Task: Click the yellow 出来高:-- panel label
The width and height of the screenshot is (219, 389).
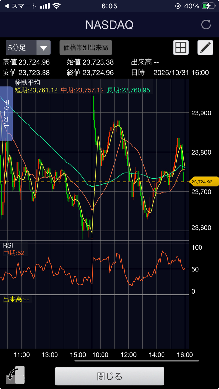Action: click(16, 299)
